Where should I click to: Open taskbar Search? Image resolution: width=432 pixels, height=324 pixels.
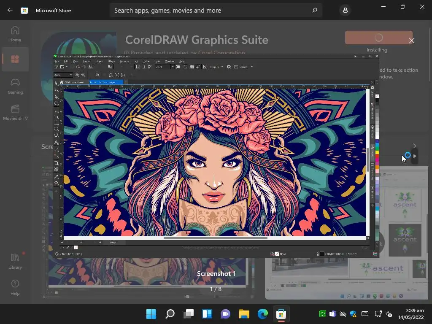tap(170, 314)
